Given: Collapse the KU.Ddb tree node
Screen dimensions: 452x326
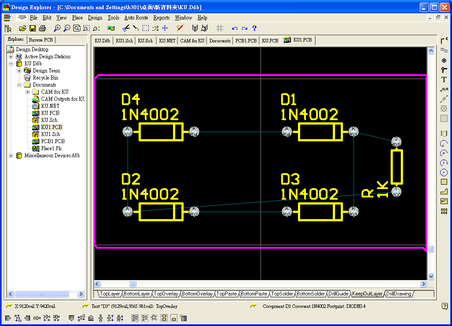Looking at the screenshot, I should coord(11,64).
